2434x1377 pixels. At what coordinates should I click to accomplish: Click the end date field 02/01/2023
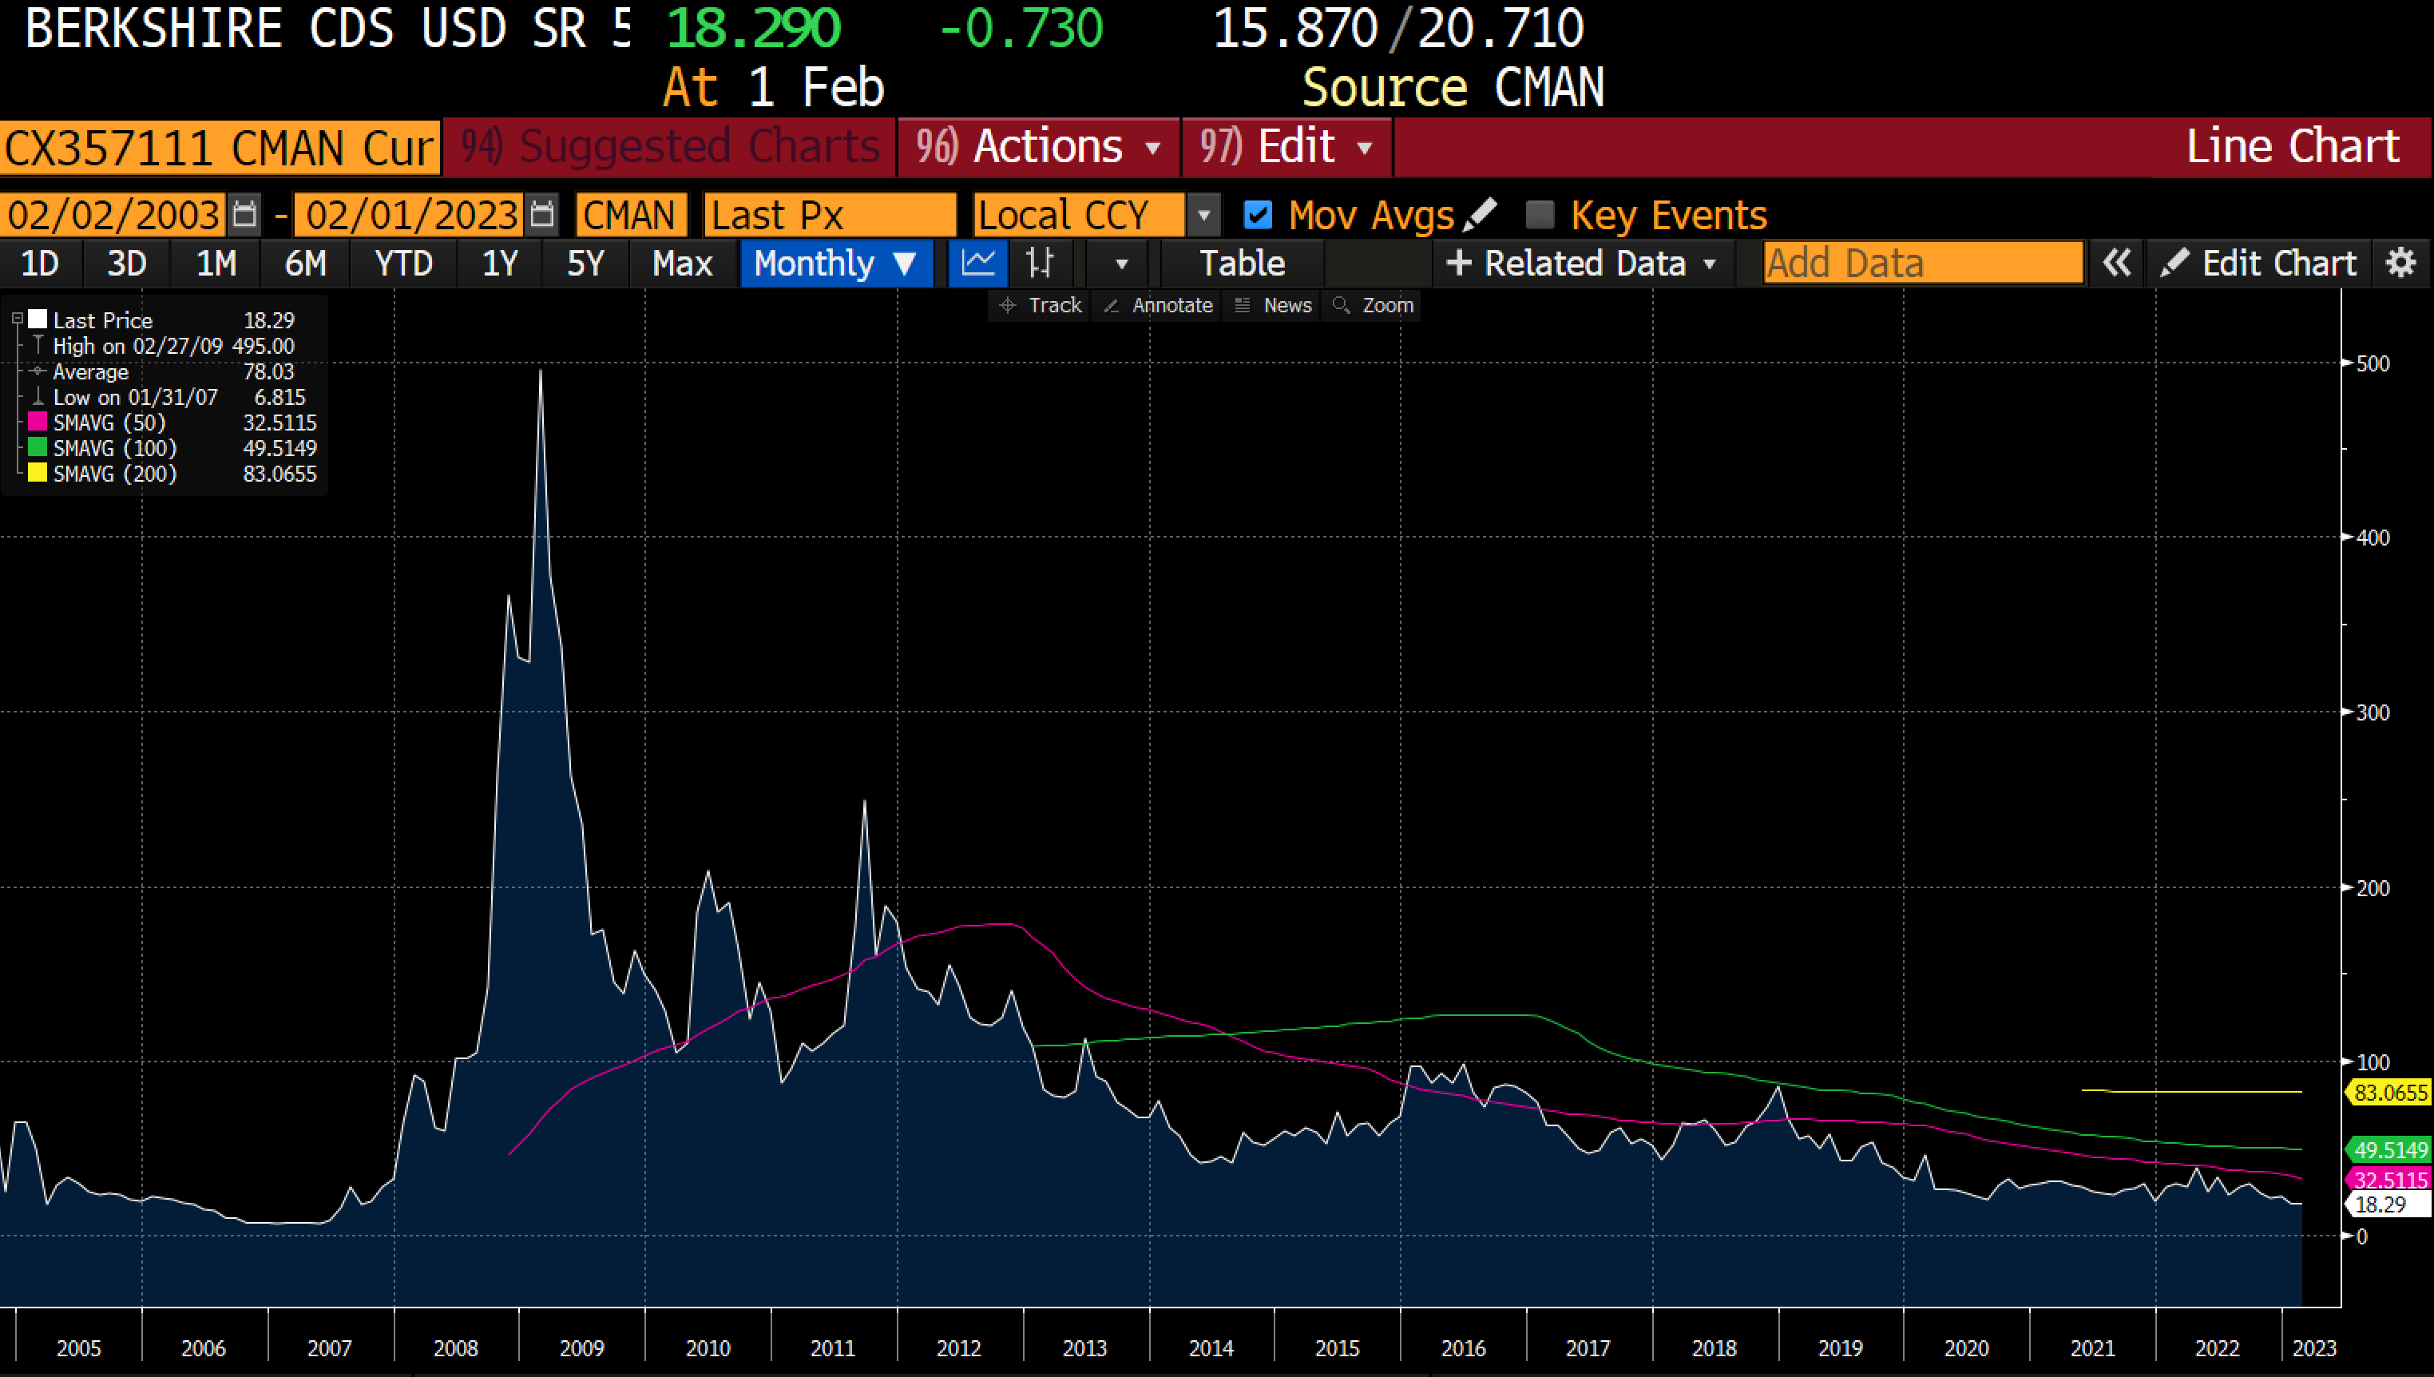tap(410, 215)
